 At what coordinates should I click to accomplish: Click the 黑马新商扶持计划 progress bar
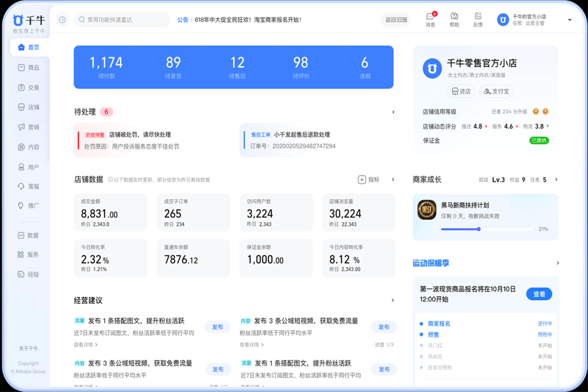(485, 229)
